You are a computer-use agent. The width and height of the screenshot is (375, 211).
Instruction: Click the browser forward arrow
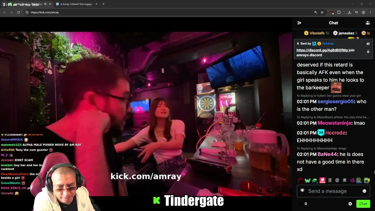11,12
